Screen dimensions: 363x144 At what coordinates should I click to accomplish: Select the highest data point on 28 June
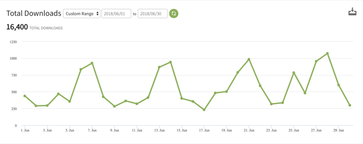[x=327, y=54]
